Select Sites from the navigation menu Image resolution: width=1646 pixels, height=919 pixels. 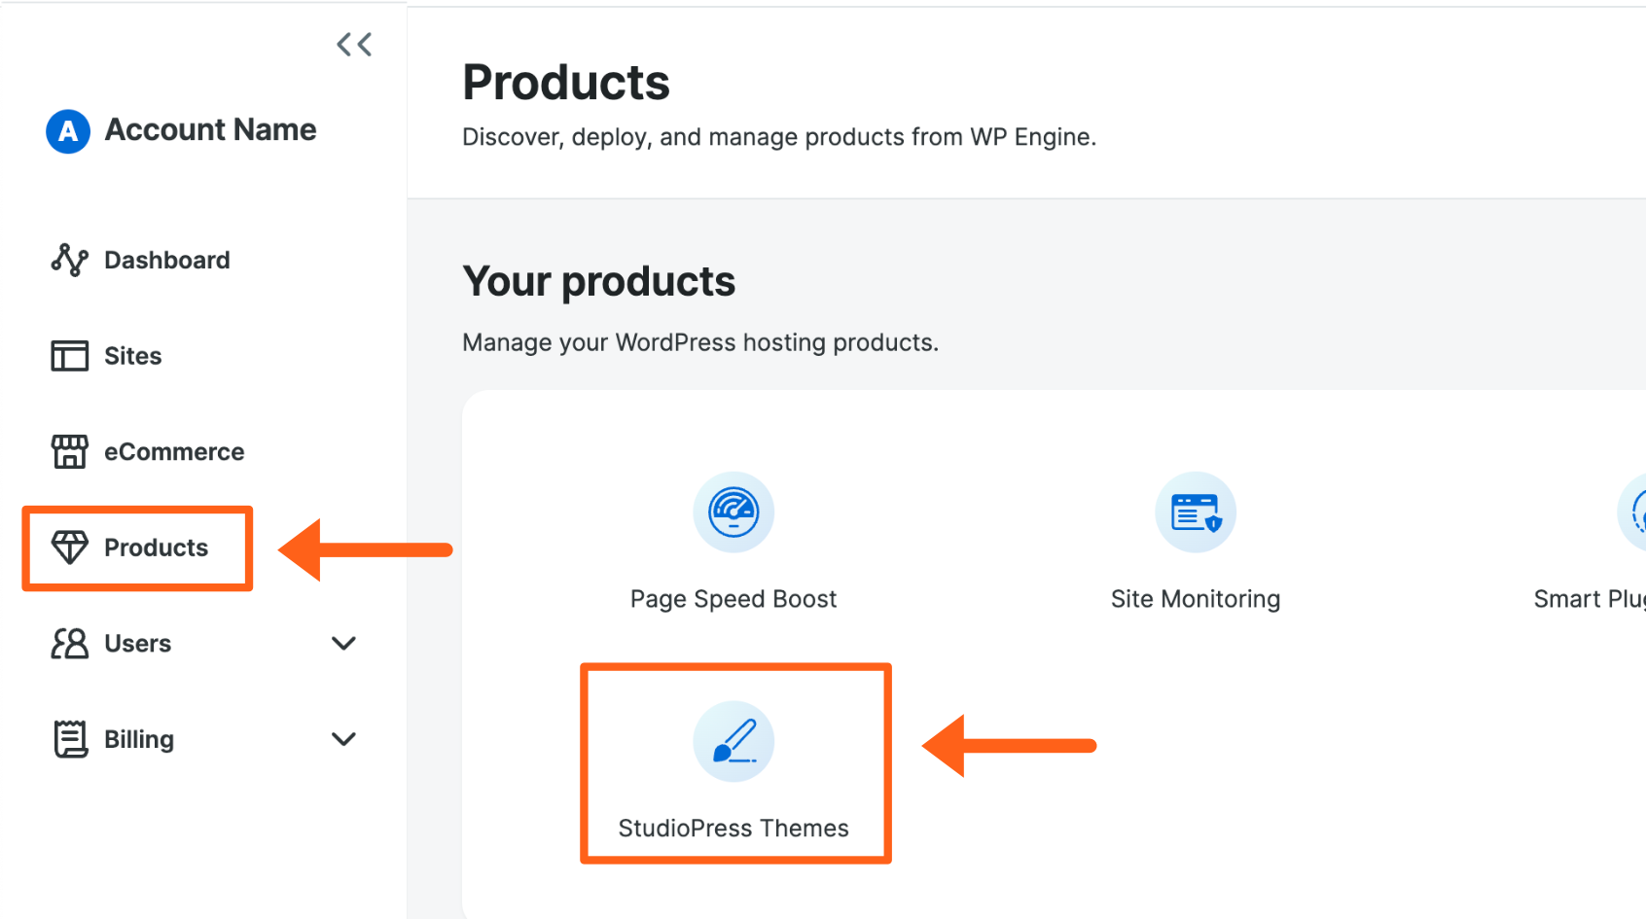point(131,356)
